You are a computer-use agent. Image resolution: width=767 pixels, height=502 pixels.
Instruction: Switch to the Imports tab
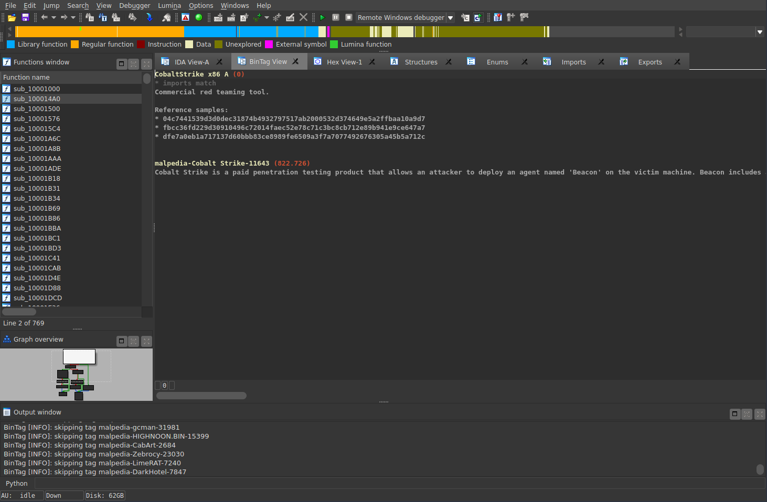pyautogui.click(x=573, y=62)
